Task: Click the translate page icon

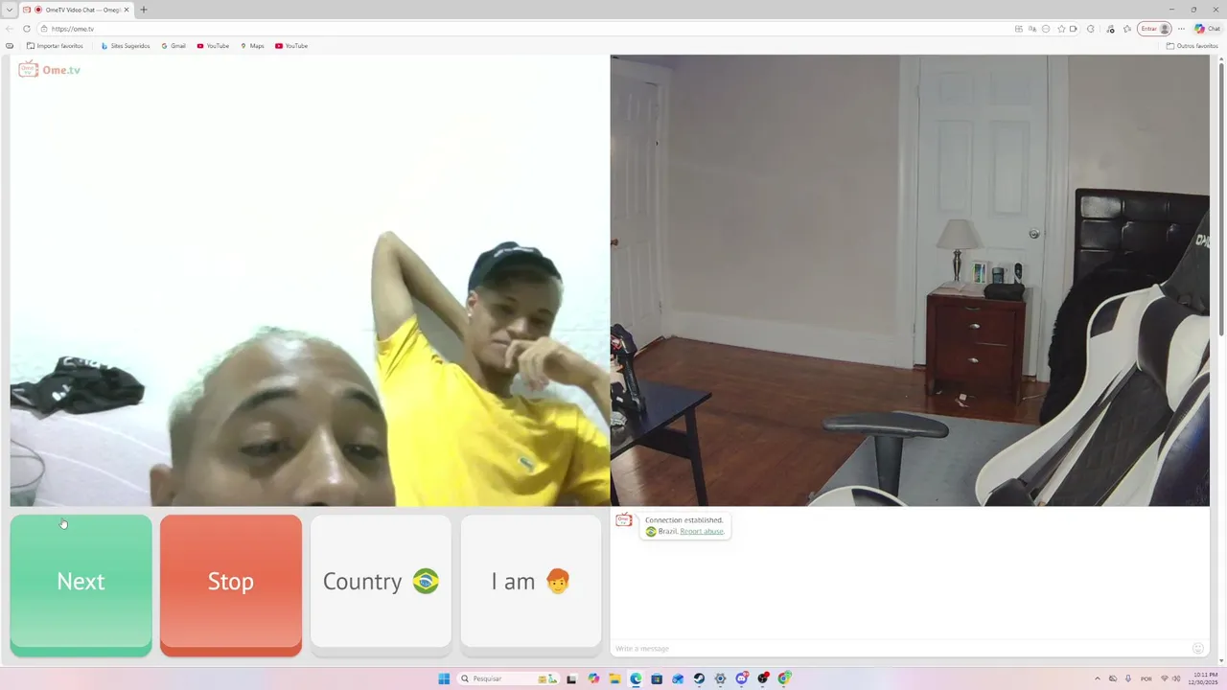Action: 1032,29
